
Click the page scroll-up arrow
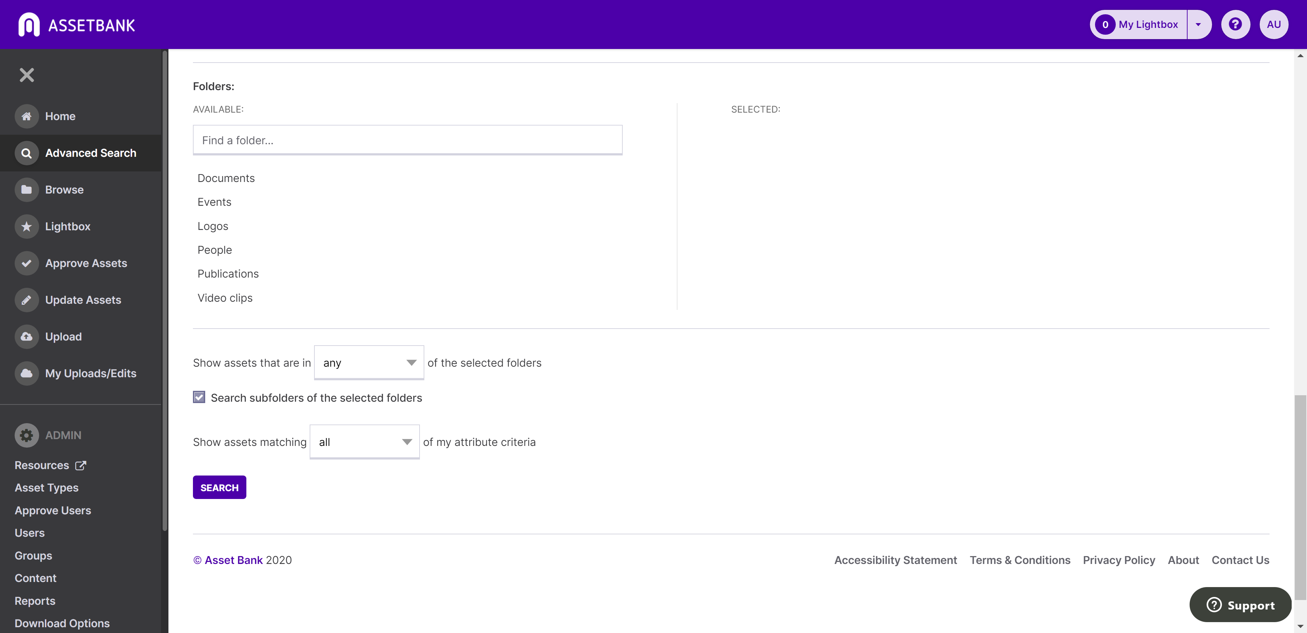coord(1301,55)
